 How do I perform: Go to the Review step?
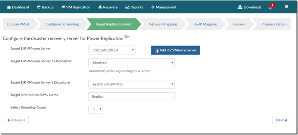coord(239,24)
